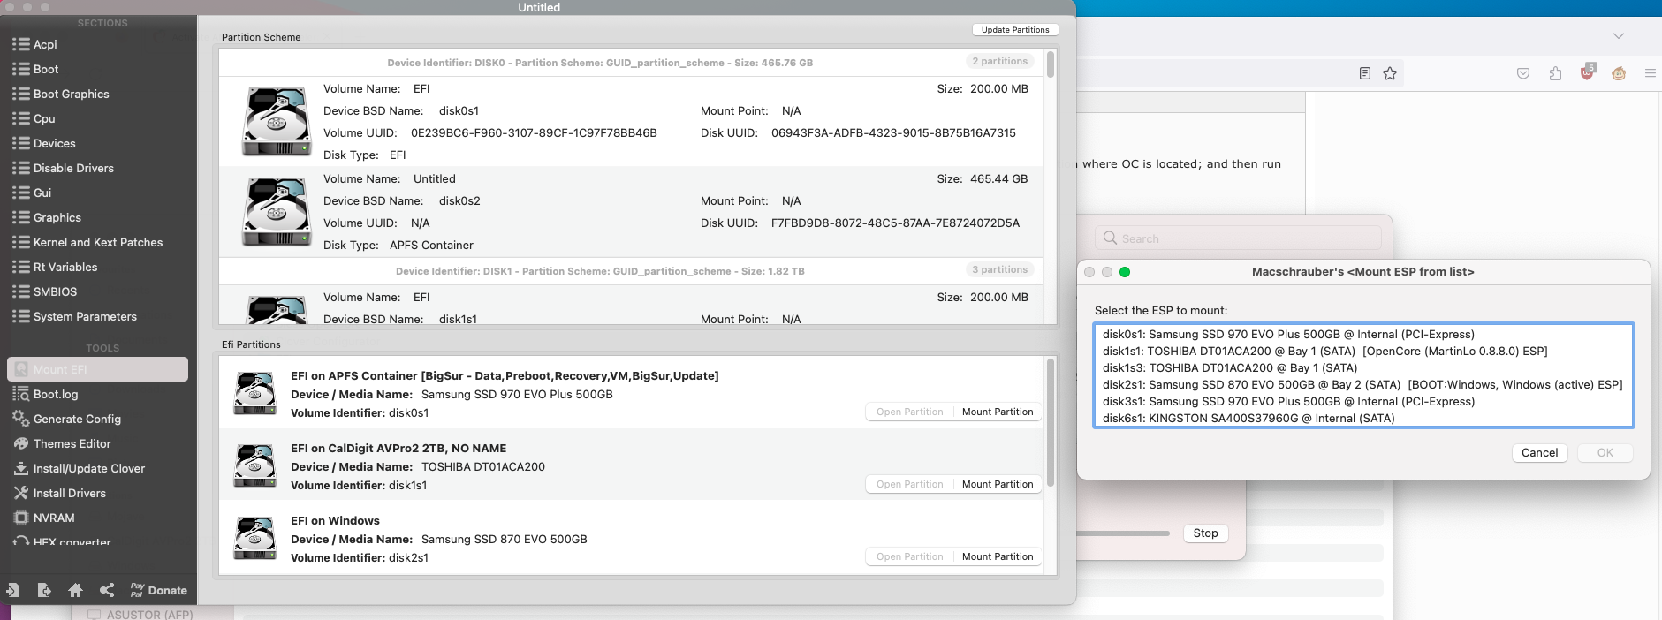This screenshot has height=620, width=1662.
Task: Click browser reader view icon
Action: (1364, 73)
